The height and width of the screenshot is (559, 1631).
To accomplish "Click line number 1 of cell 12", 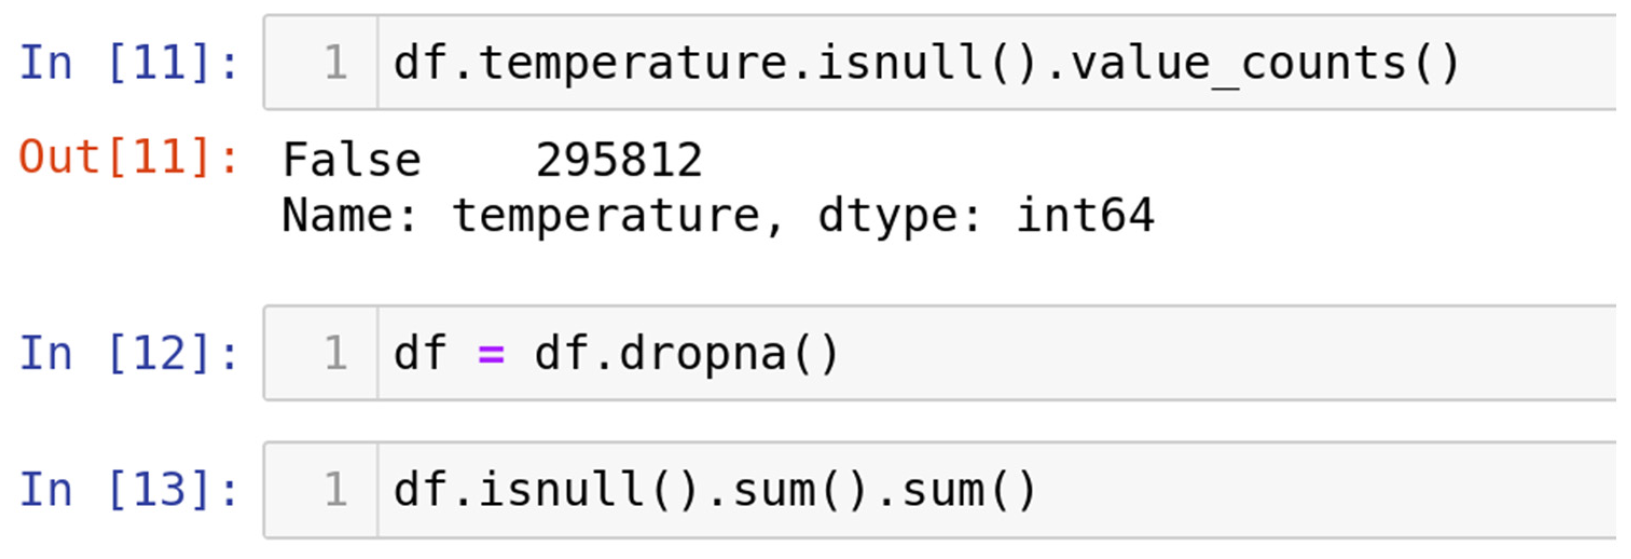I will (x=336, y=353).
